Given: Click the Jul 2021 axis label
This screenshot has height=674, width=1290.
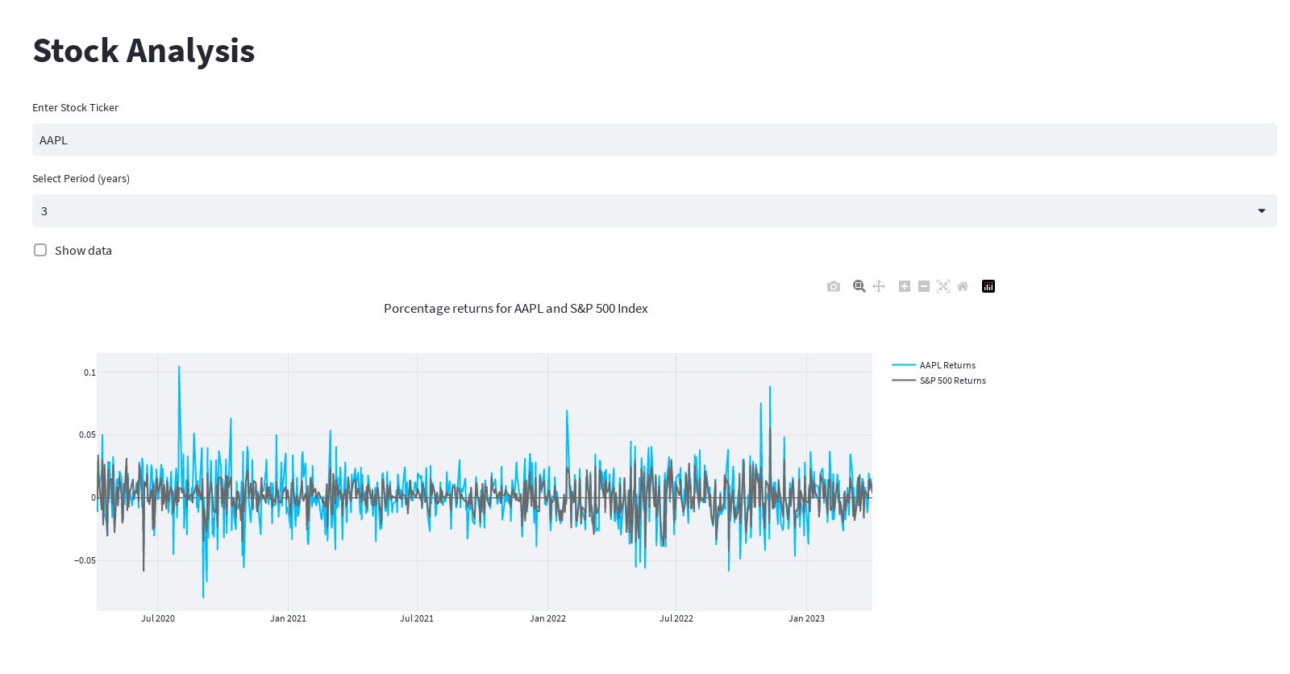Looking at the screenshot, I should pyautogui.click(x=417, y=618).
